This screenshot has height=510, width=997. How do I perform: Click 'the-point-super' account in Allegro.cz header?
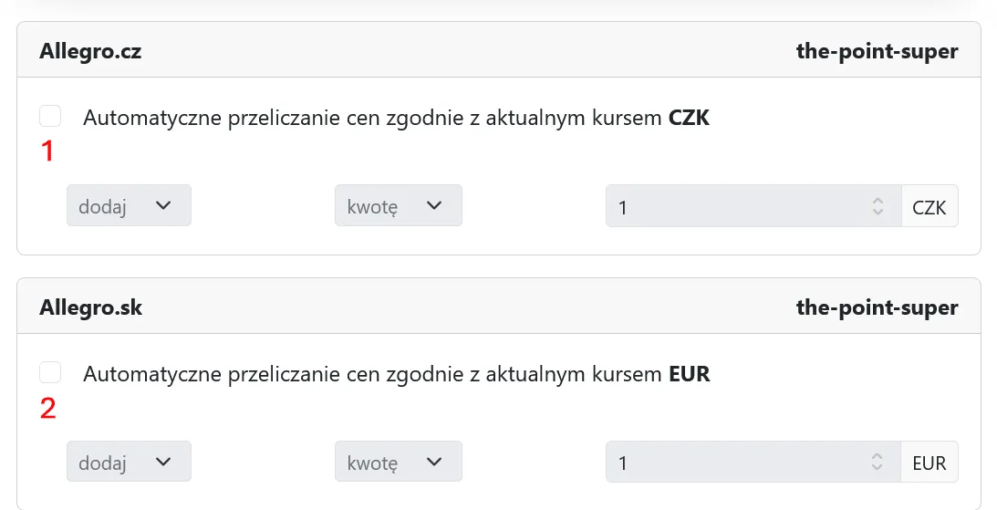877,51
